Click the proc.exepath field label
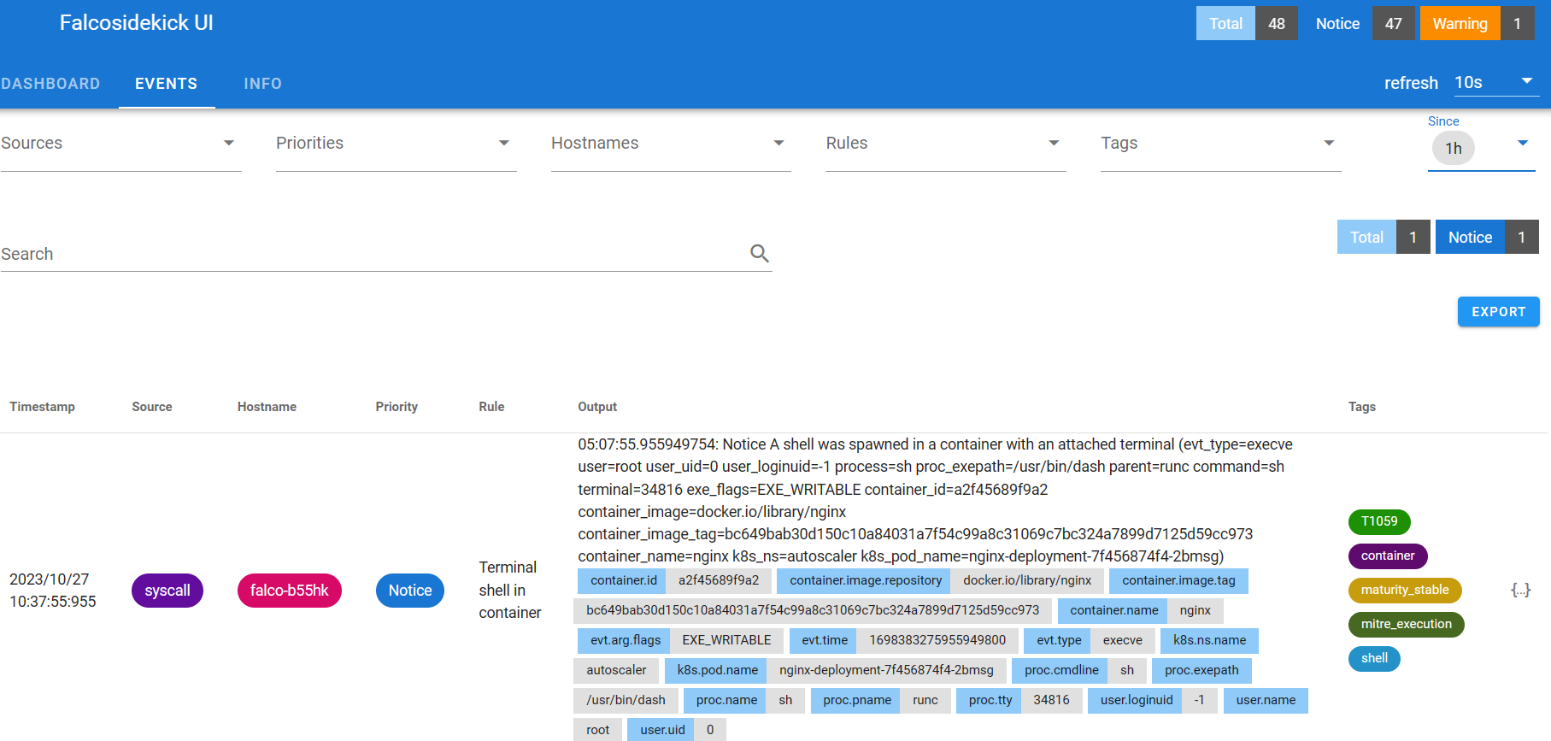 pos(1201,670)
